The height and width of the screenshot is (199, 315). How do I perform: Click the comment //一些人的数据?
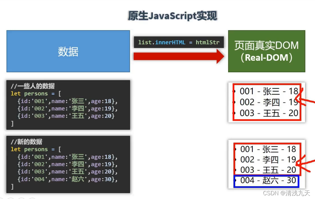point(33,86)
